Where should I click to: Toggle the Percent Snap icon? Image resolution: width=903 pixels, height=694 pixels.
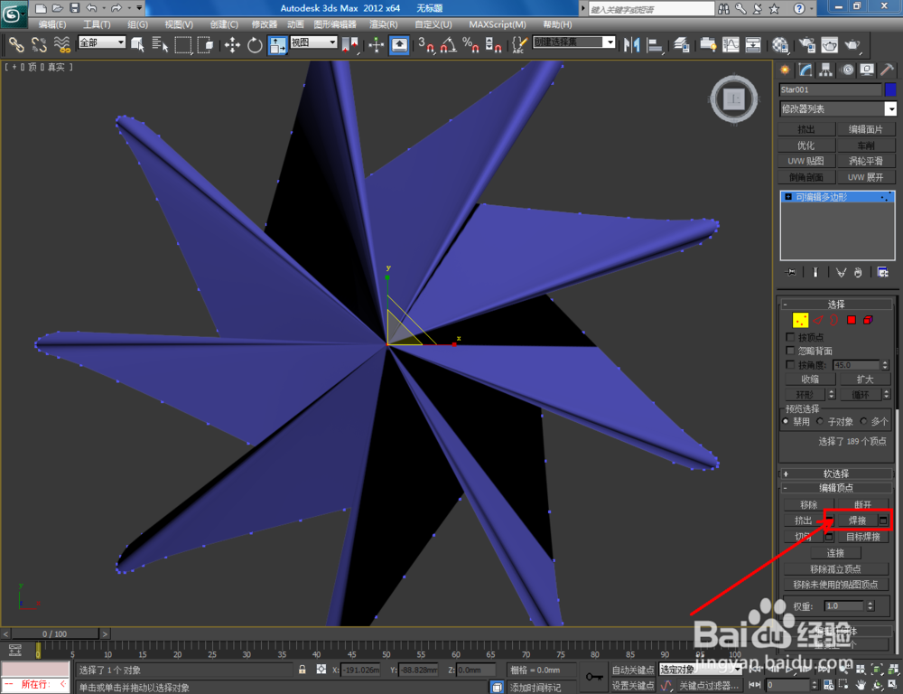(470, 44)
